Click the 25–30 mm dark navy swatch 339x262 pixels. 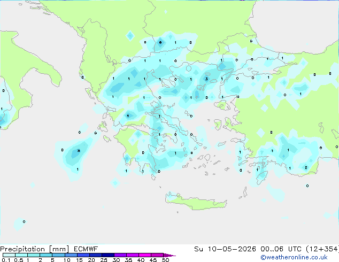point(107,255)
